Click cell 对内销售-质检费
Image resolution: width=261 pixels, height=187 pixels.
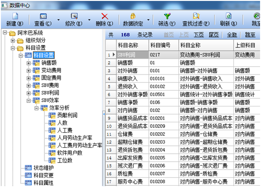point(206,174)
